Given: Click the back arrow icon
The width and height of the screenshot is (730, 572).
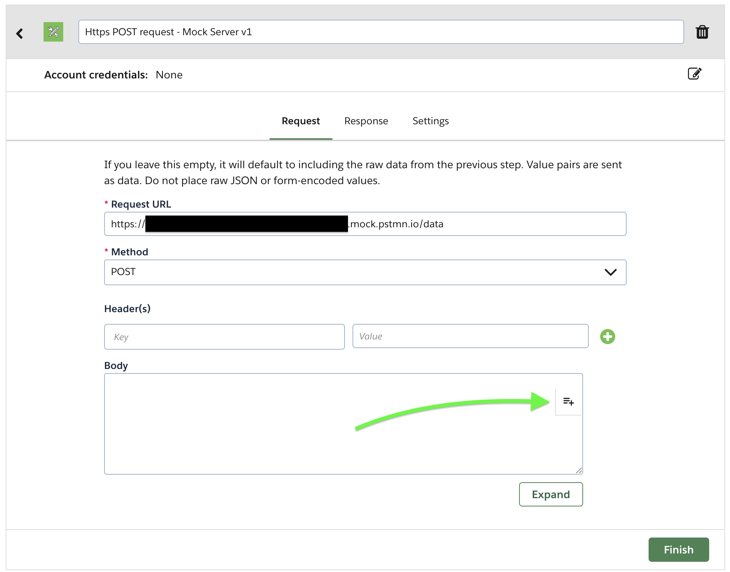Looking at the screenshot, I should point(20,33).
